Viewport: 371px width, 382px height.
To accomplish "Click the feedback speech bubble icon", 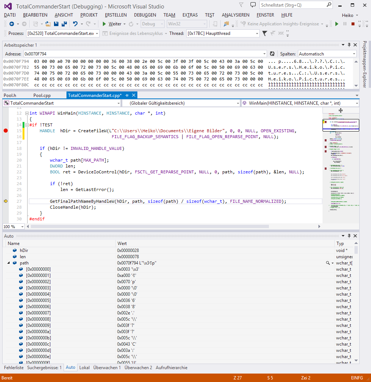I will pos(253,5).
